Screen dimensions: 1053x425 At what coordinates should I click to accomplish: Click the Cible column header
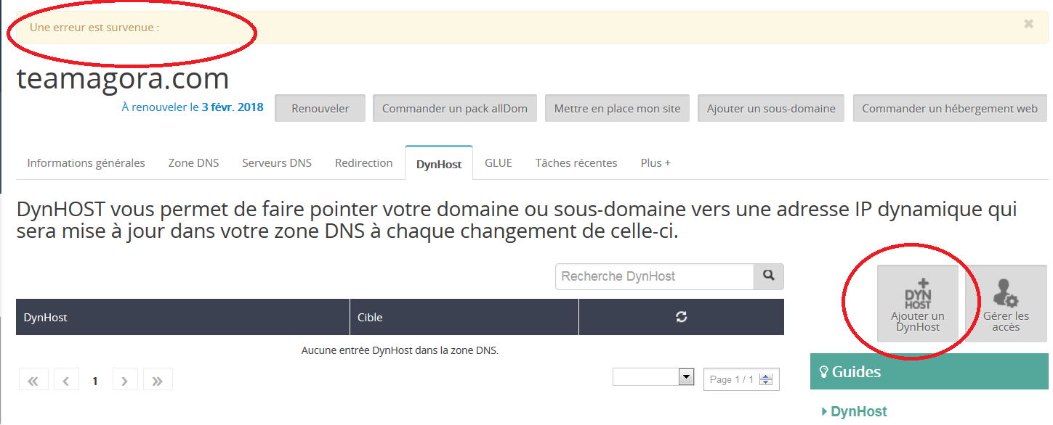point(464,317)
